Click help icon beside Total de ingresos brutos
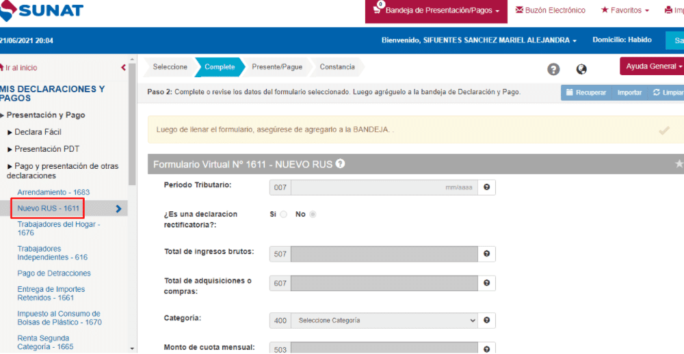 (487, 254)
